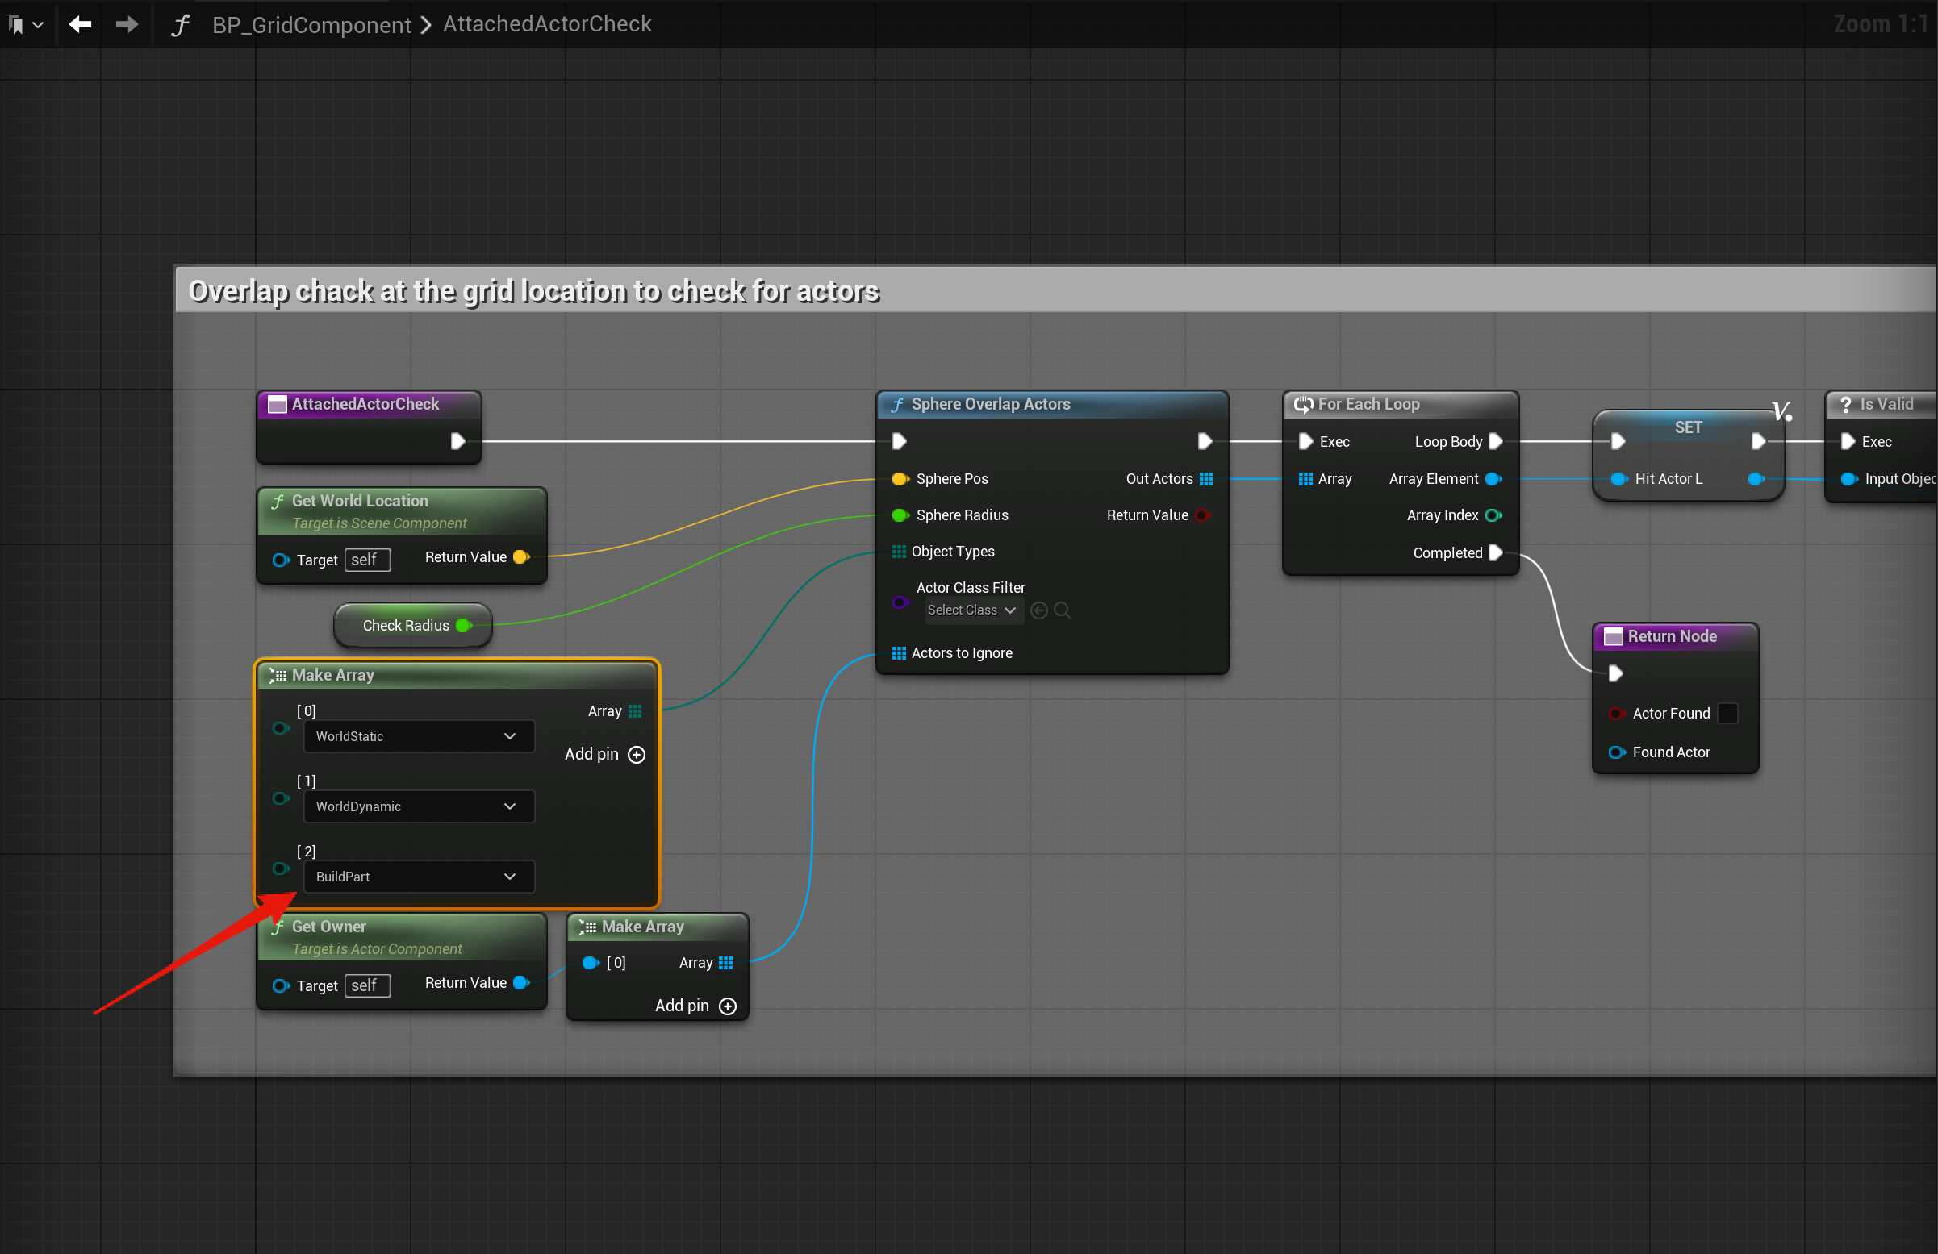The image size is (1938, 1254).
Task: Open the bookmarks dropdown in top-left
Action: point(25,24)
